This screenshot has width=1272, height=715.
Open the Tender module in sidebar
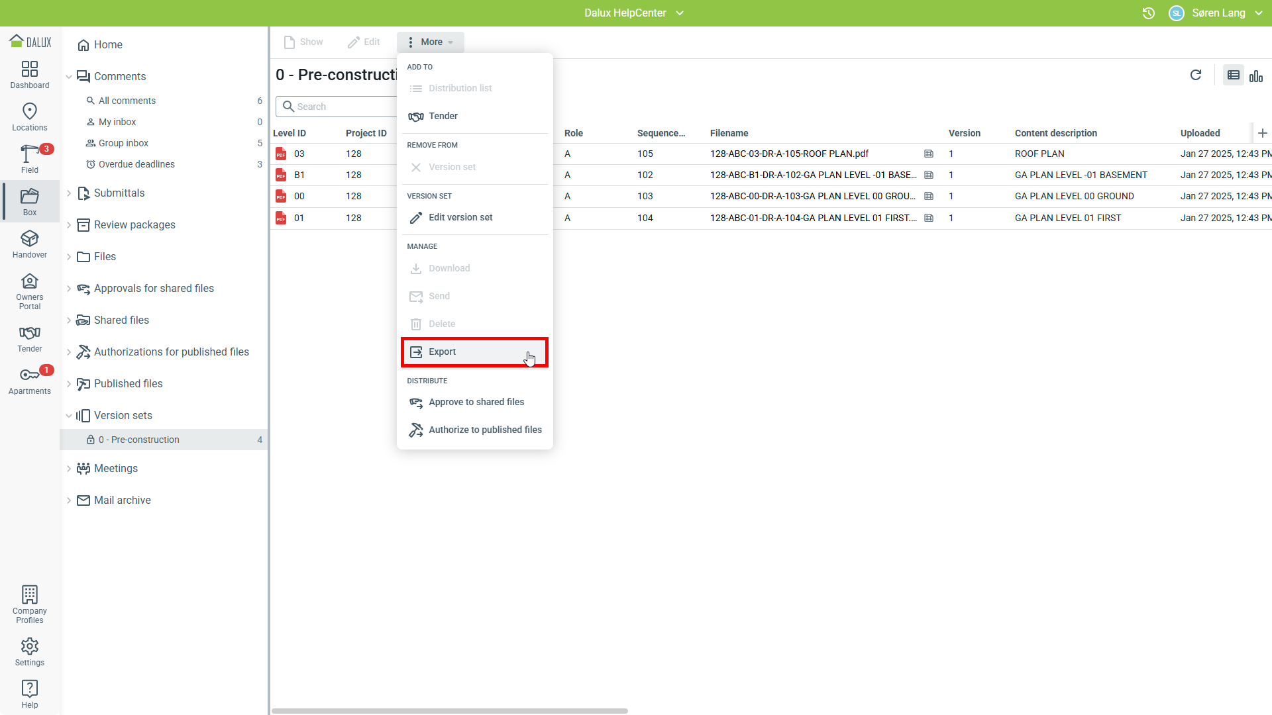pyautogui.click(x=30, y=338)
